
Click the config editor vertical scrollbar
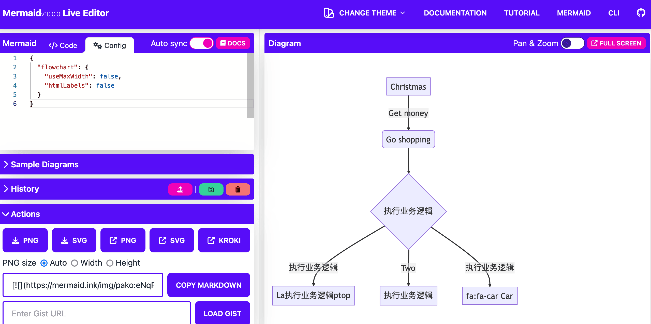[250, 86]
